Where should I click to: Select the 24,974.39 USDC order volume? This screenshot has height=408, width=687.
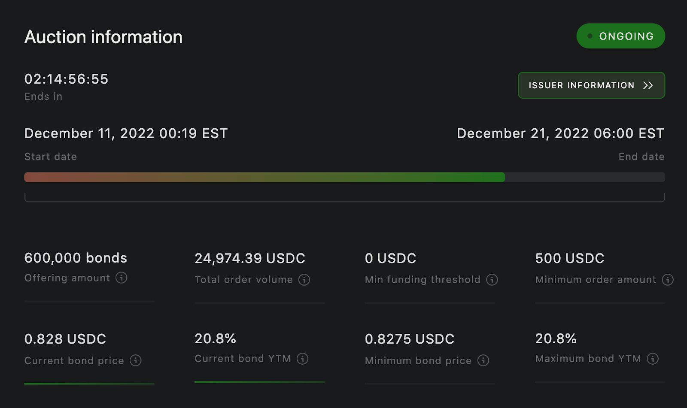point(250,258)
